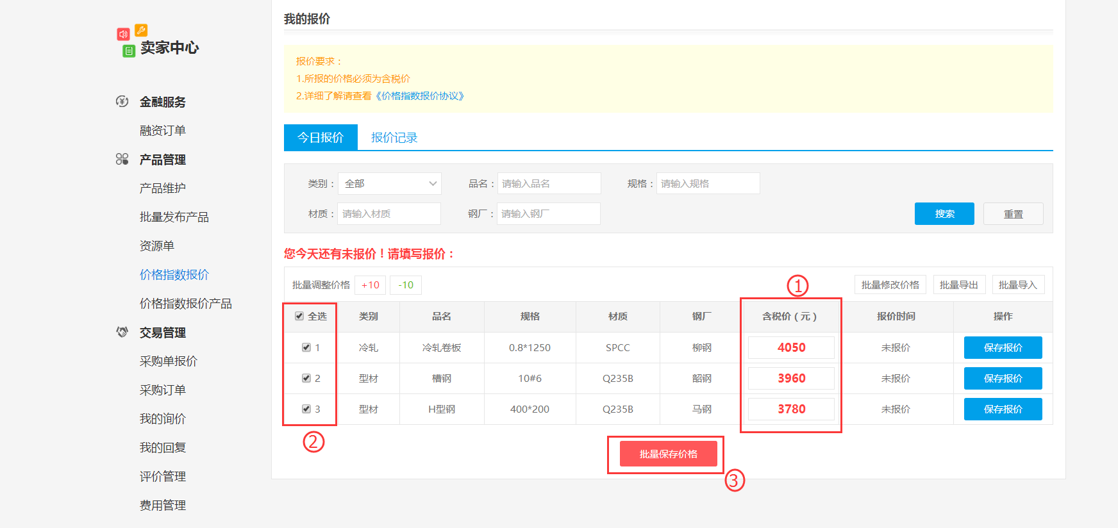The width and height of the screenshot is (1118, 528).
Task: Click the 批量导入 button
Action: coord(1018,285)
